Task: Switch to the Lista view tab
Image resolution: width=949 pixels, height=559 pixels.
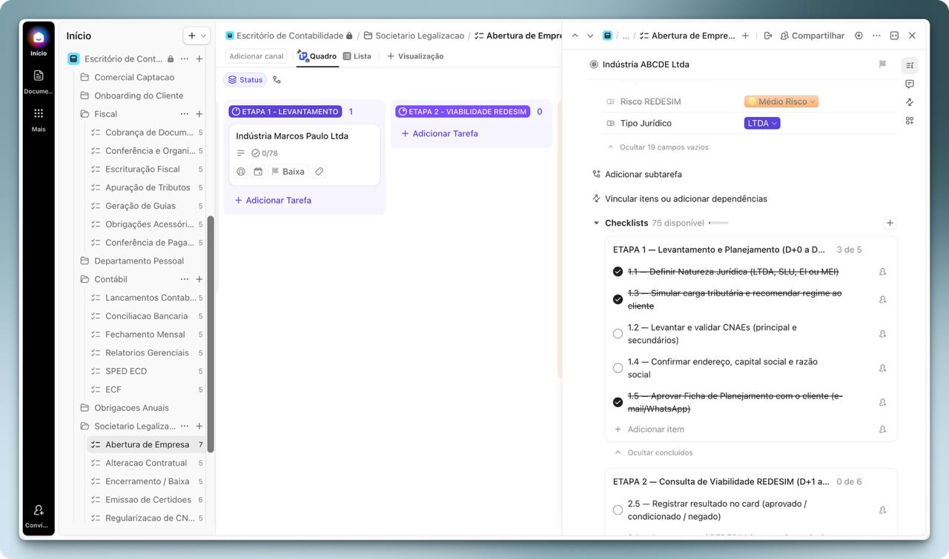Action: click(357, 56)
